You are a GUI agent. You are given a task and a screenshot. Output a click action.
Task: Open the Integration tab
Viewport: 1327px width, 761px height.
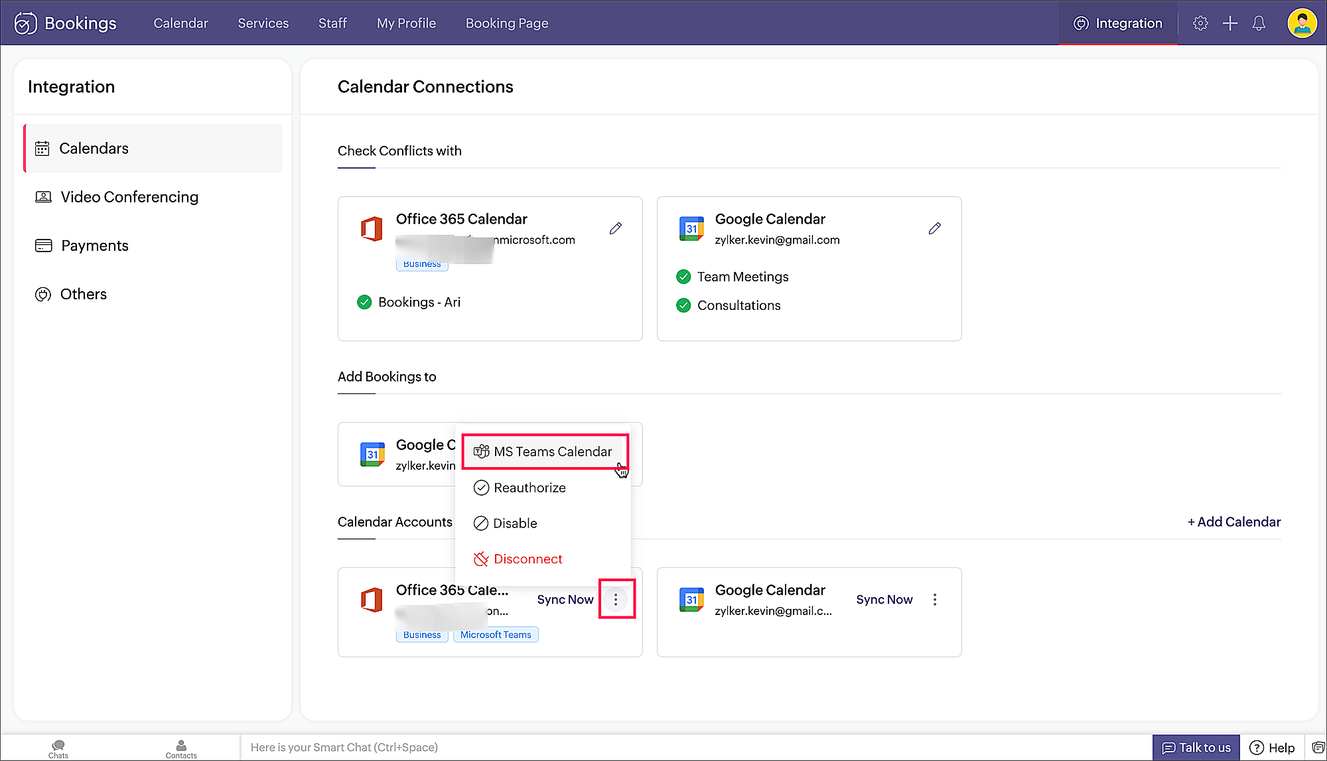pos(1118,23)
